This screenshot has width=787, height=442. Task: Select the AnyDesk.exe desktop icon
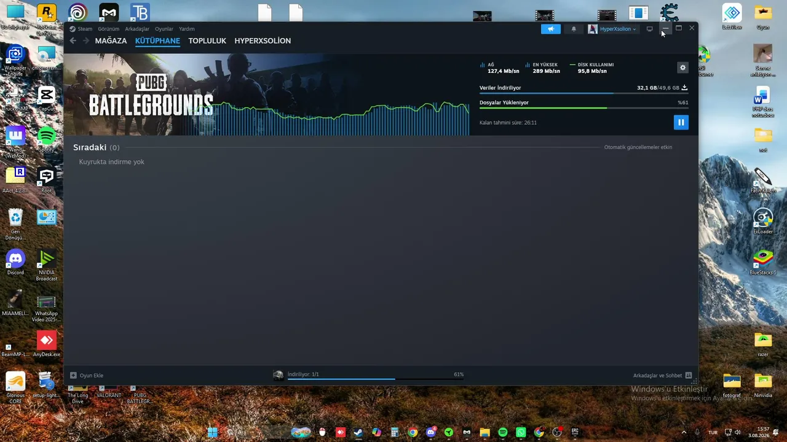[x=46, y=344]
